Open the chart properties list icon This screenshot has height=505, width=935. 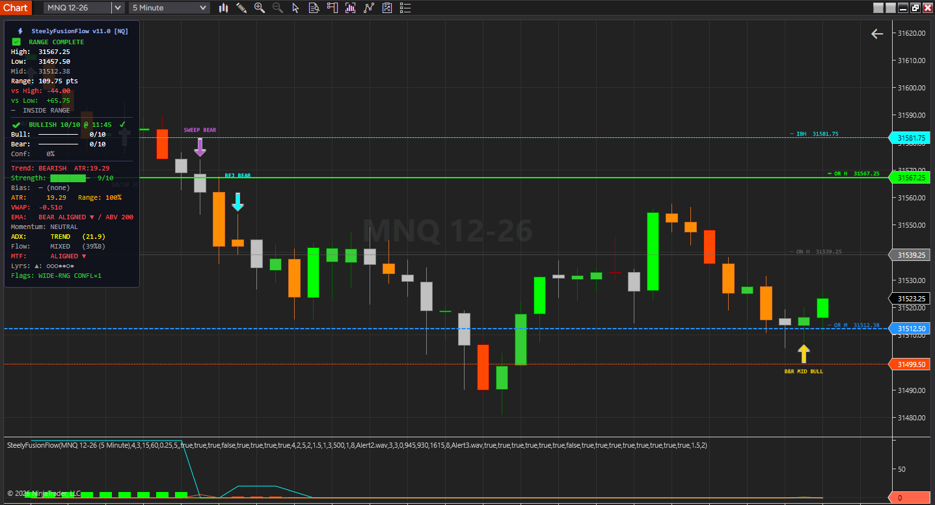405,8
